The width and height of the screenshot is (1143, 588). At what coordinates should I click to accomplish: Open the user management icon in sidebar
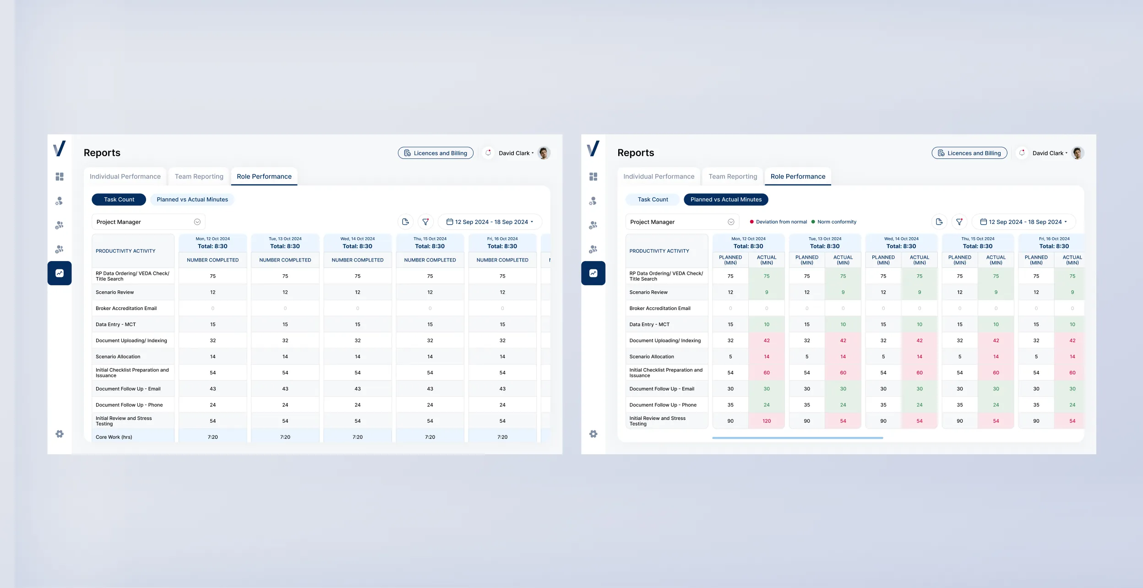[x=60, y=201]
